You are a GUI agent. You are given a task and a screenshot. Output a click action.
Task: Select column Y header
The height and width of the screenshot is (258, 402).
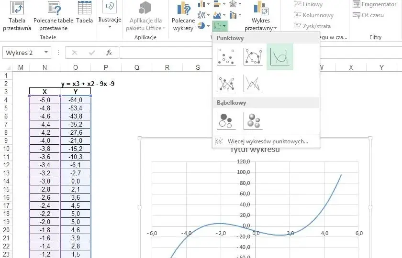[381, 67]
